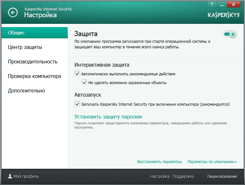Click Настройка in bottom bar
Image resolution: width=245 pixels, height=185 pixels.
tap(160, 177)
